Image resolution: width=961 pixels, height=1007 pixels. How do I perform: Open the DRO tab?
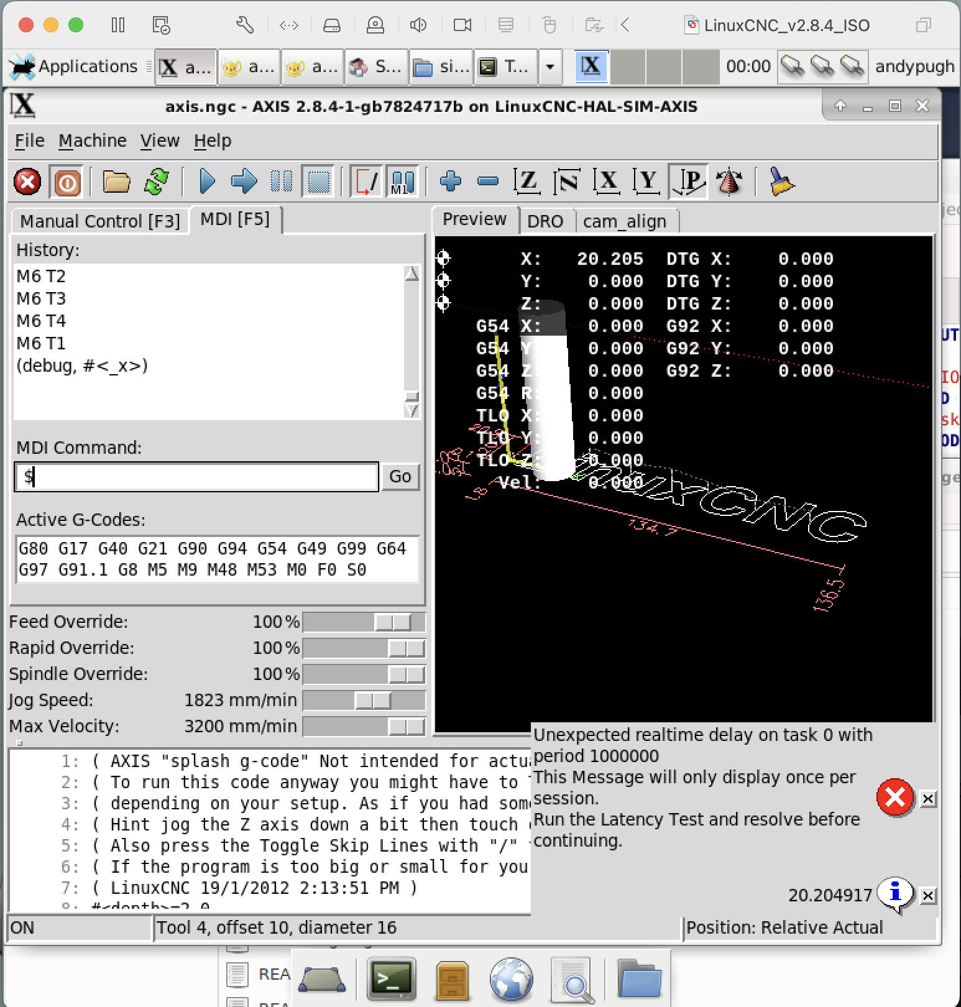(545, 221)
